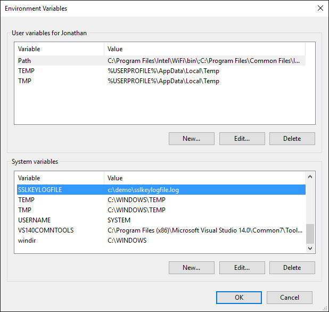The height and width of the screenshot is (312, 329).
Task: Select the user Path variable row
Action: click(x=161, y=61)
